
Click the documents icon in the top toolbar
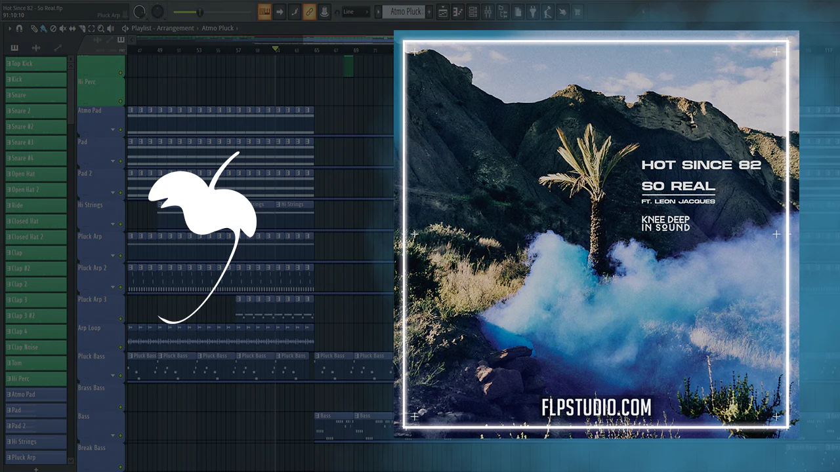coord(518,12)
